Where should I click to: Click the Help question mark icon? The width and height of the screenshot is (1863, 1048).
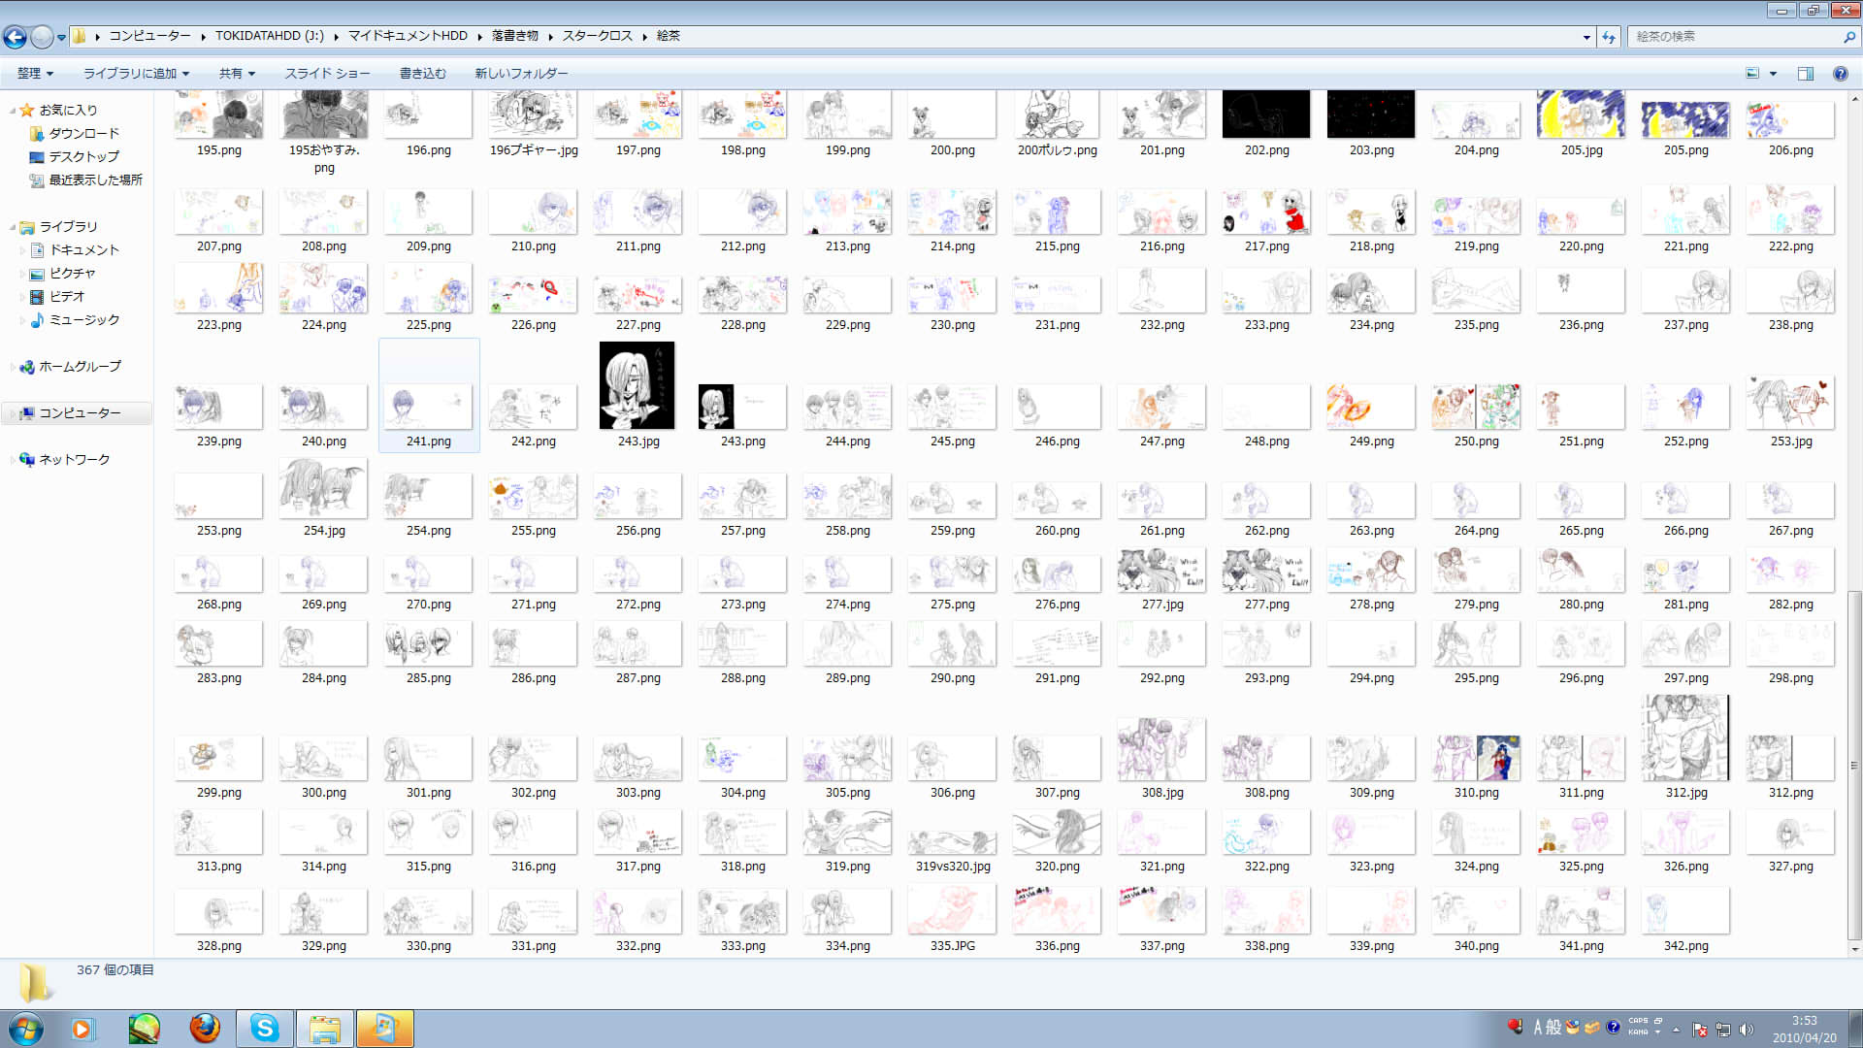(x=1840, y=74)
